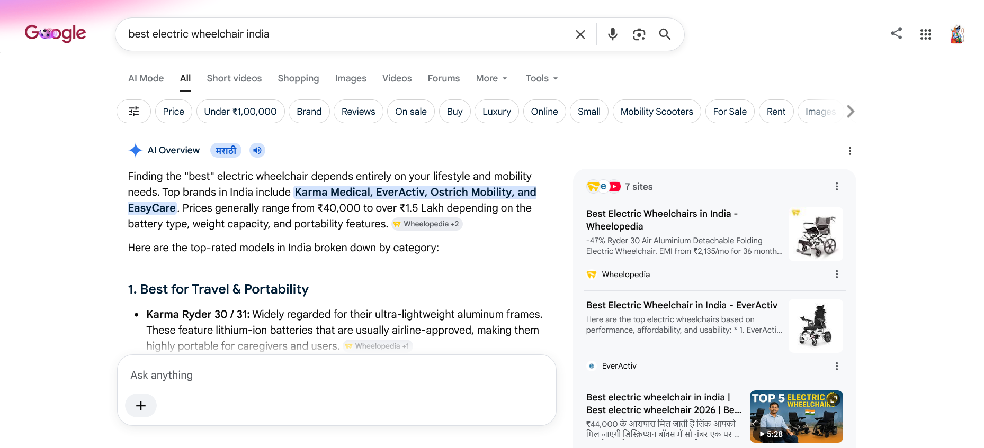Image resolution: width=984 pixels, height=448 pixels.
Task: Select the Luxury filter chip
Action: click(497, 112)
